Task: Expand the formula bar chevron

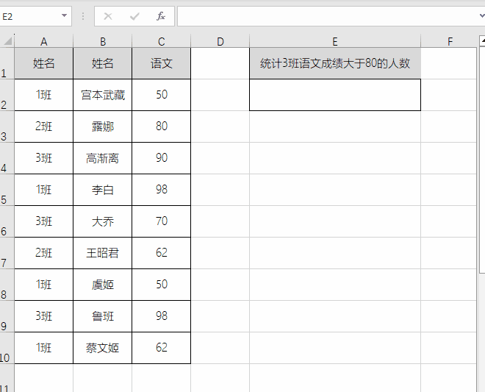Action: 482,15
